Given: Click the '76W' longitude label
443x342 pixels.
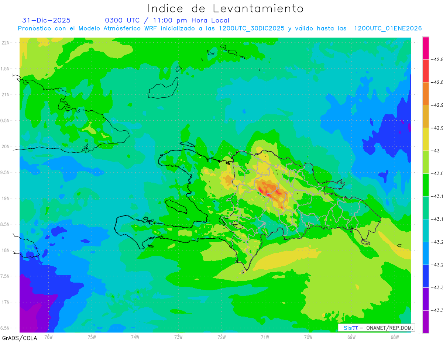Looking at the screenshot, I should pyautogui.click(x=48, y=337).
